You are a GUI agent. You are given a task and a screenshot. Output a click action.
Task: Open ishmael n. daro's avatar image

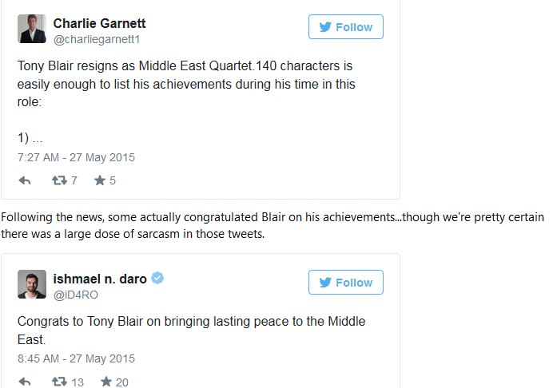click(32, 284)
